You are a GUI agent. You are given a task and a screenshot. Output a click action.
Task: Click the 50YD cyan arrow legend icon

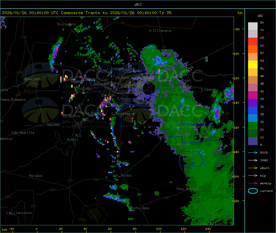tap(253, 152)
